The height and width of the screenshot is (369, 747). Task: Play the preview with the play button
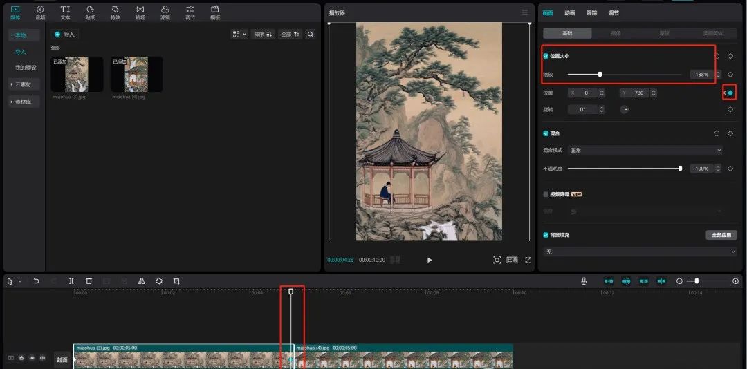[x=430, y=260]
